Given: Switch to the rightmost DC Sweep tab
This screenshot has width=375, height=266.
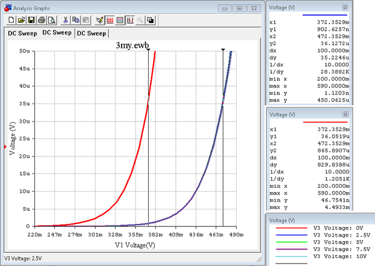Looking at the screenshot, I should pos(91,34).
